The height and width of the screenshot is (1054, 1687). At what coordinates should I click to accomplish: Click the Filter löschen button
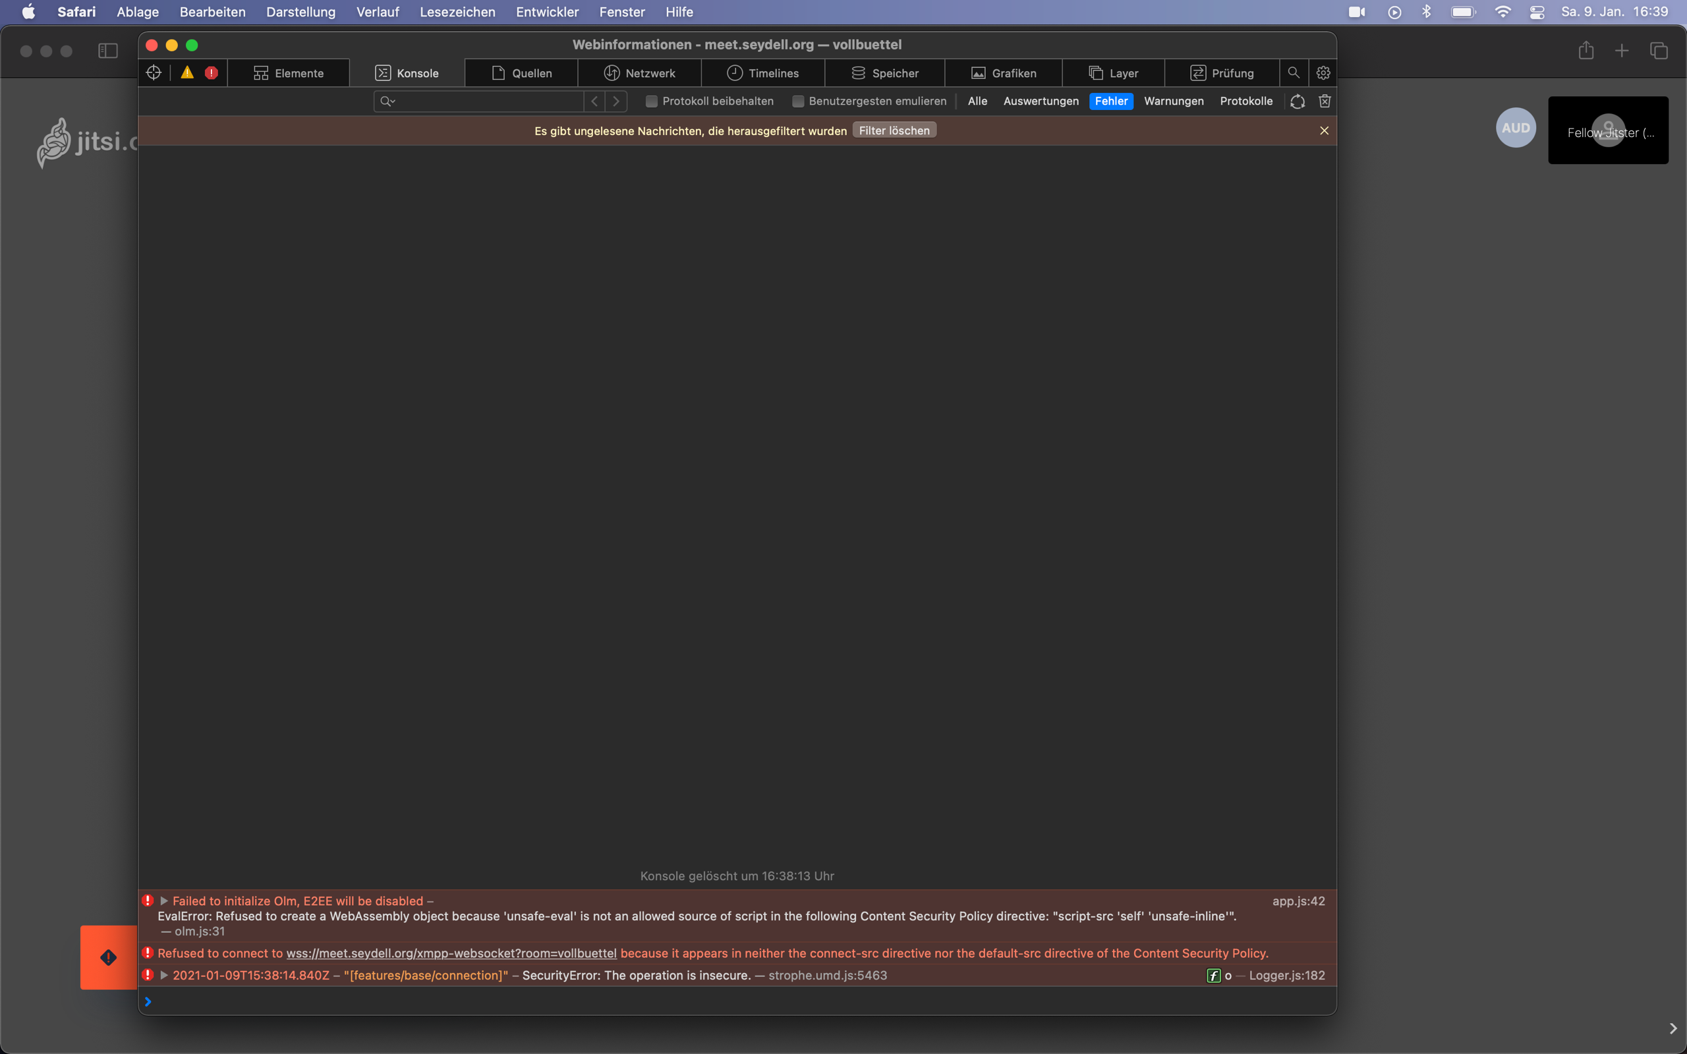[894, 130]
